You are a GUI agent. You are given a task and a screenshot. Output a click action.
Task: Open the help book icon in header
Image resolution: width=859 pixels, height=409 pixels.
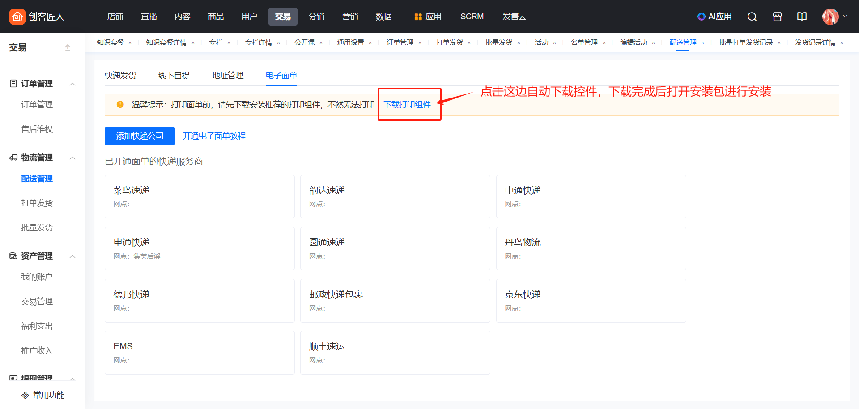[802, 17]
